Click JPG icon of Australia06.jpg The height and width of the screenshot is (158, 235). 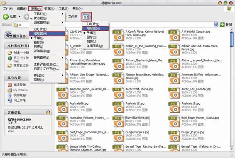click(x=62, y=107)
